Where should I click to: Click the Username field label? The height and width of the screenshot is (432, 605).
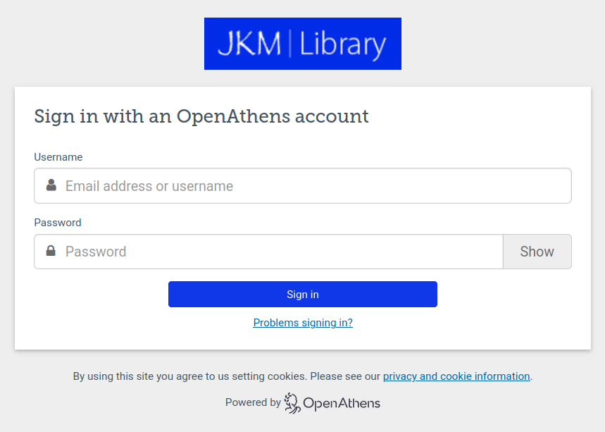pos(58,156)
